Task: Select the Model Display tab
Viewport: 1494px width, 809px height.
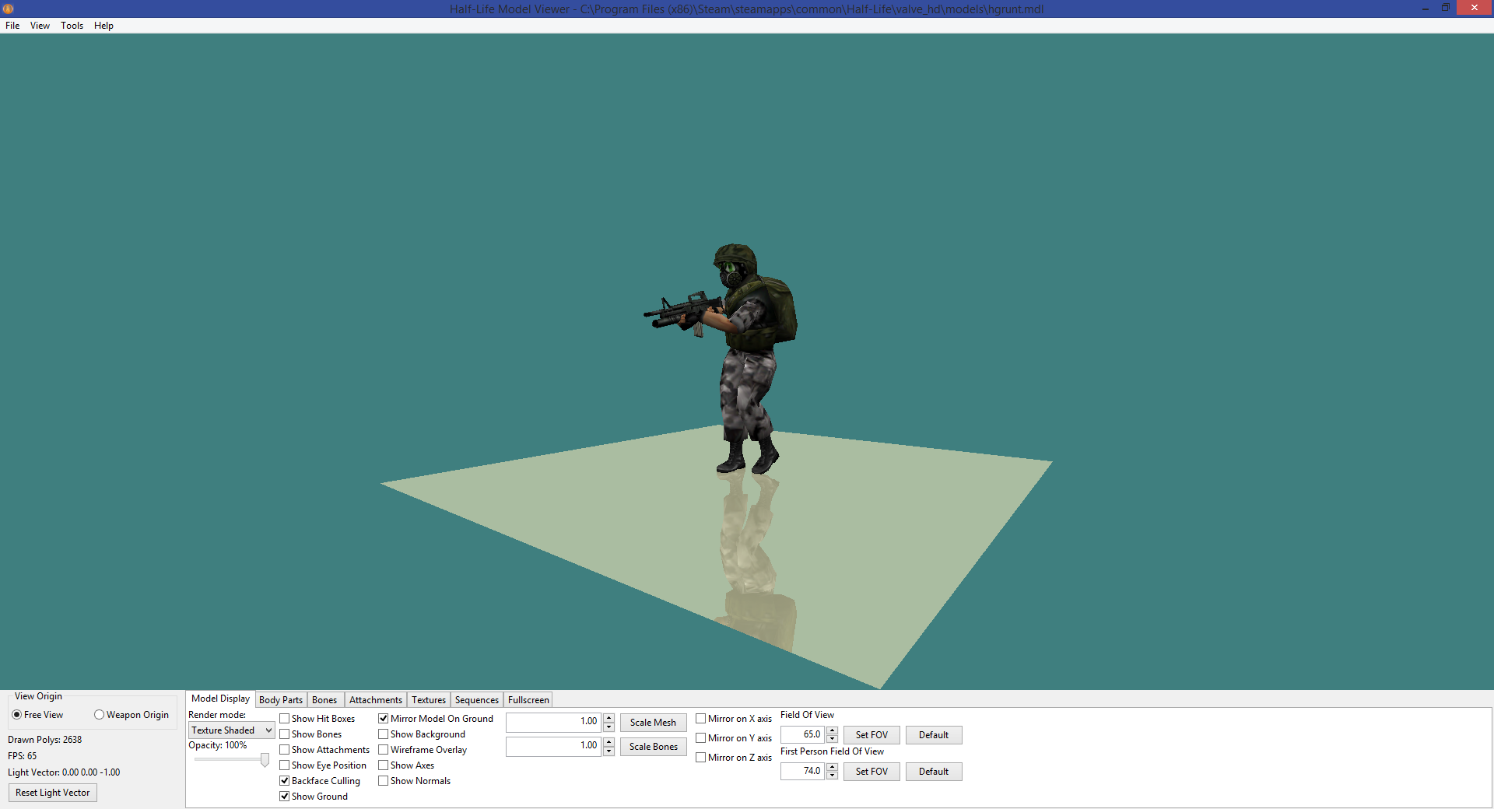Action: tap(220, 699)
